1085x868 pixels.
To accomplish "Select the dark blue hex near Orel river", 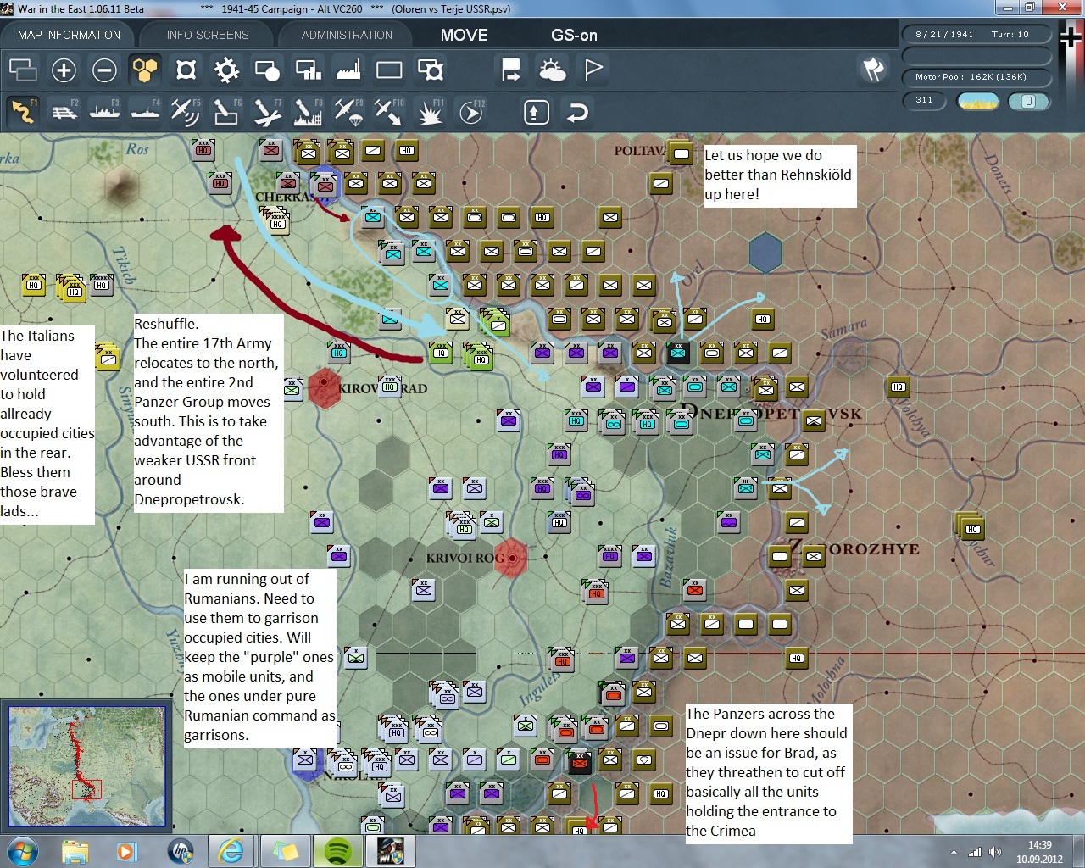I will [x=765, y=253].
